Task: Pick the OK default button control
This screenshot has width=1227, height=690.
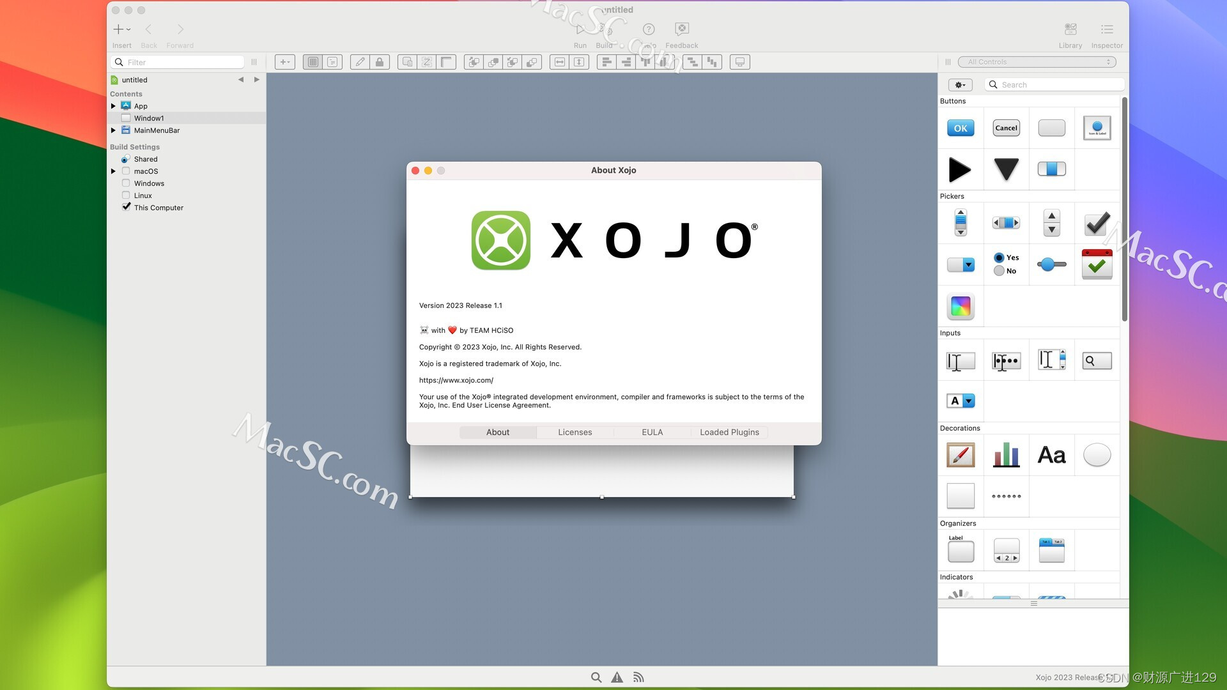Action: [961, 128]
